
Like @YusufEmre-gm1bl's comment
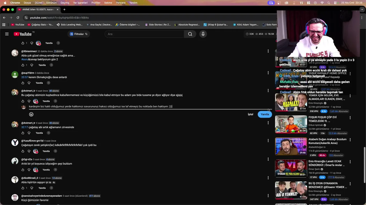(23, 151)
